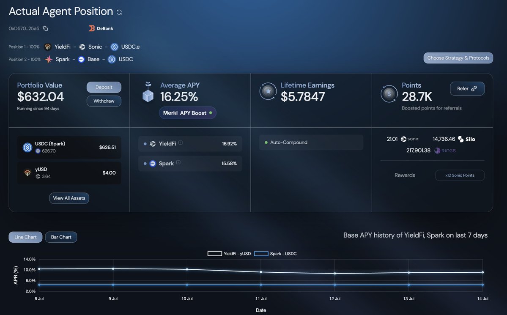Click the Running since 94 days text

click(38, 109)
